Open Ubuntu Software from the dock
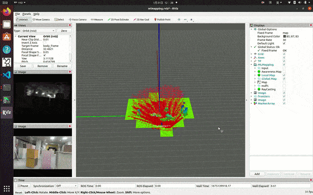 (x=6, y=37)
